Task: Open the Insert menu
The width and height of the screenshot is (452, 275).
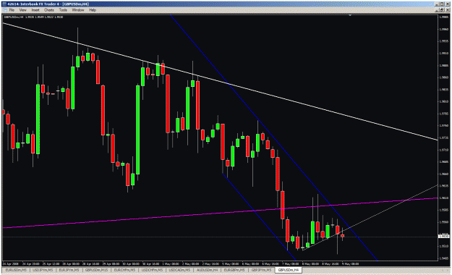Action: tap(35, 10)
